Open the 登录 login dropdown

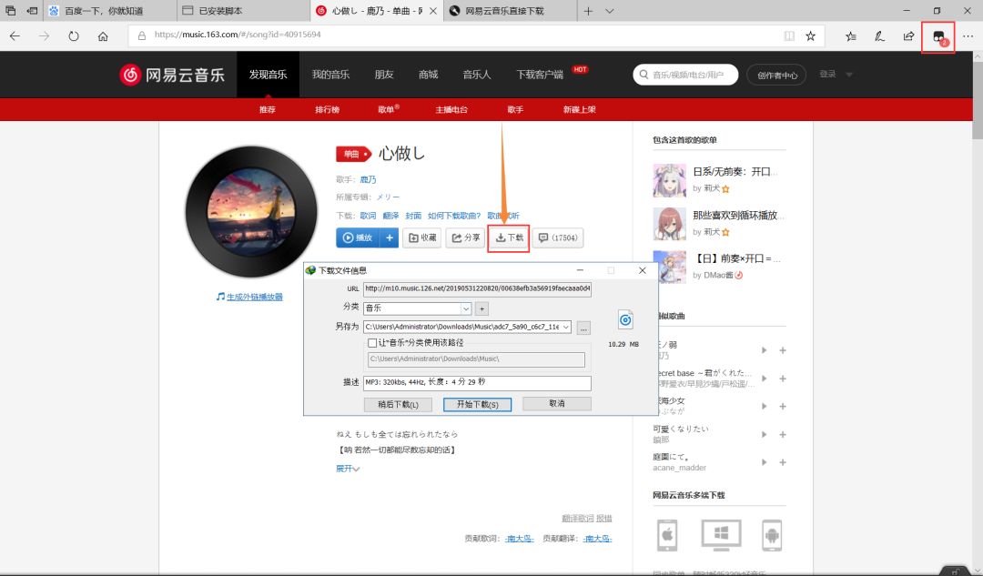836,75
